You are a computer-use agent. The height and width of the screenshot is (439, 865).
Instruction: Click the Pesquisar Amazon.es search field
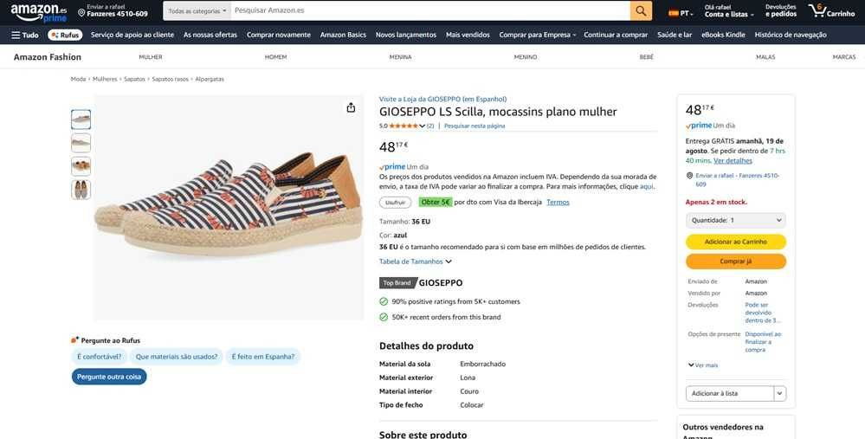[x=430, y=11]
